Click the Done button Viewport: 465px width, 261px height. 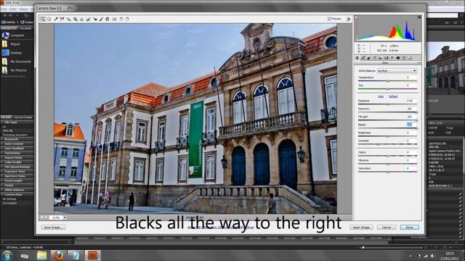pos(410,227)
